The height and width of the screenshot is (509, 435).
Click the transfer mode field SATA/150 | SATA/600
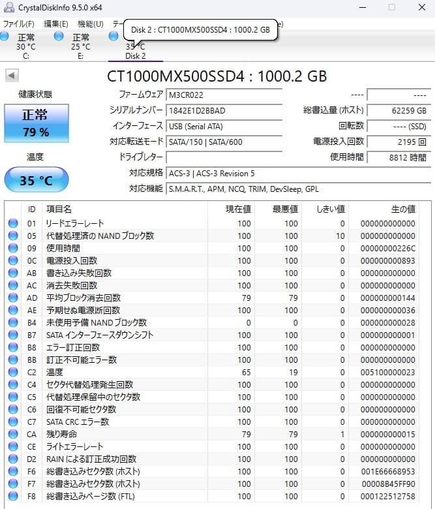224,142
